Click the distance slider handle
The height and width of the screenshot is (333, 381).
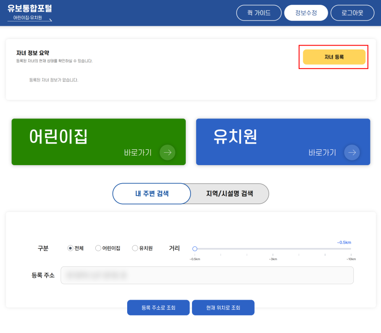click(195, 249)
